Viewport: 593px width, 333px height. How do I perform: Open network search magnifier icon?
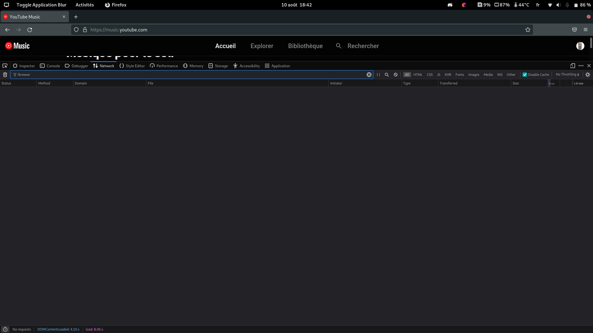pos(387,75)
